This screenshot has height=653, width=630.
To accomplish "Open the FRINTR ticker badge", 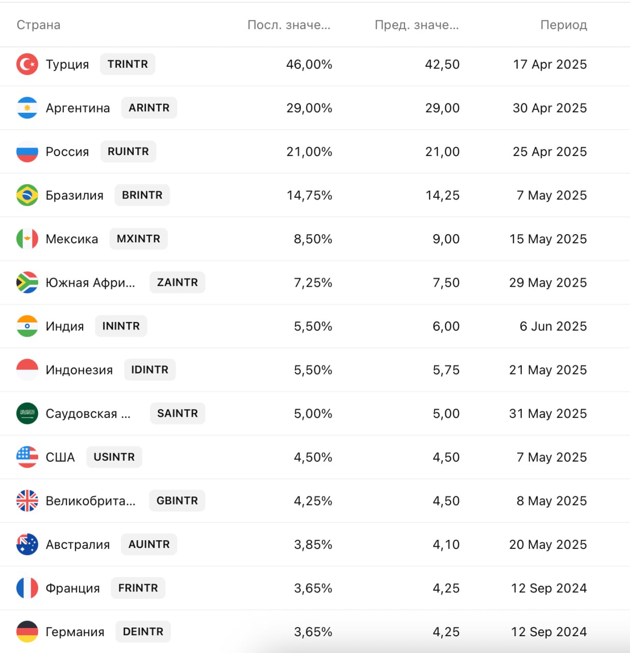I will [x=138, y=588].
